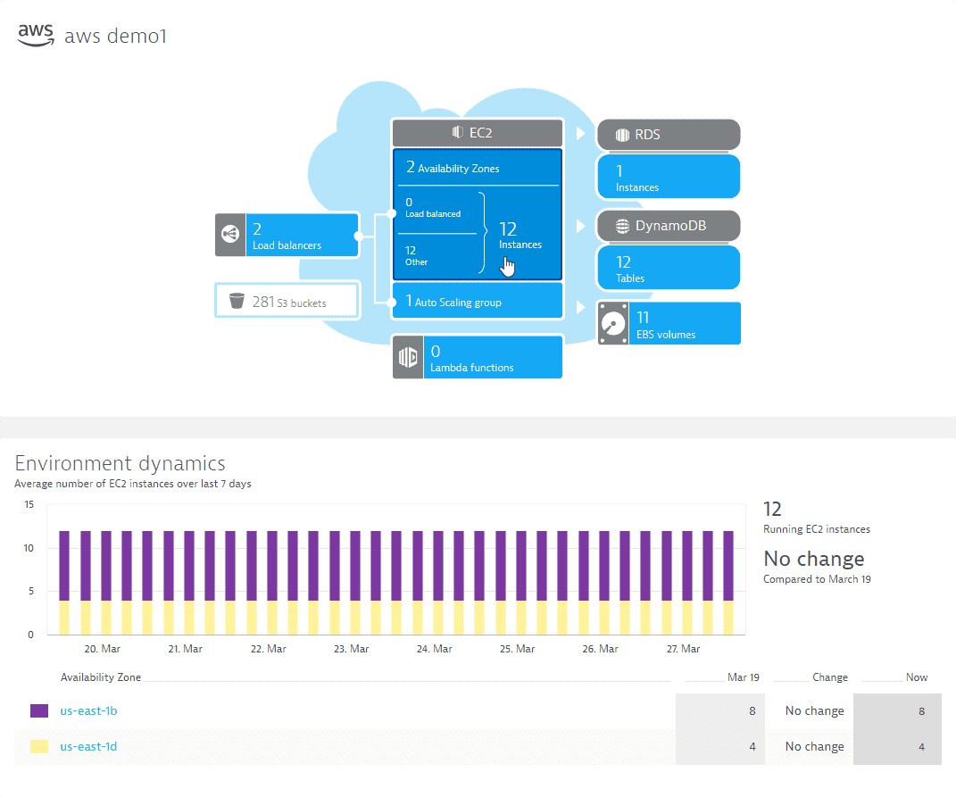Click the RDS database icon
This screenshot has width=956, height=797.
622,135
